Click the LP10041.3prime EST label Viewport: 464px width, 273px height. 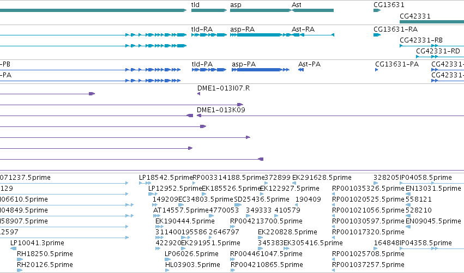tap(37, 243)
